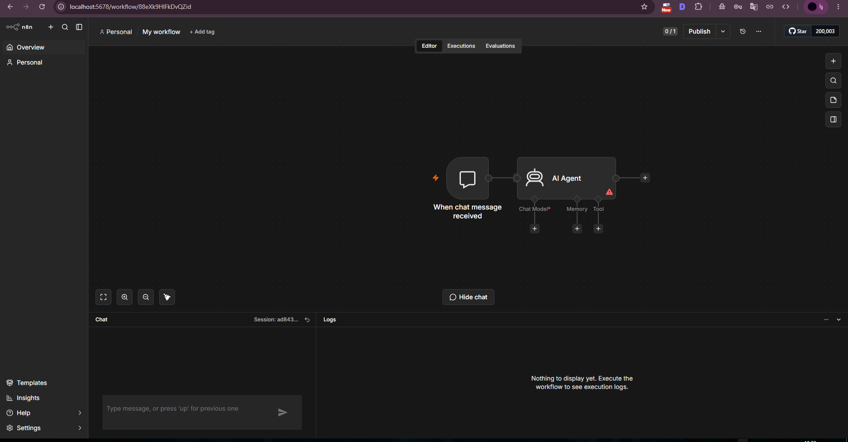The image size is (848, 442).
Task: Click the Publish button
Action: click(x=700, y=31)
